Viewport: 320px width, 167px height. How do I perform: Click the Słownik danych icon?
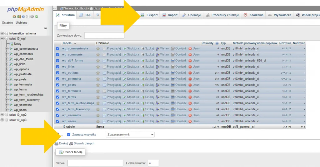71,144
